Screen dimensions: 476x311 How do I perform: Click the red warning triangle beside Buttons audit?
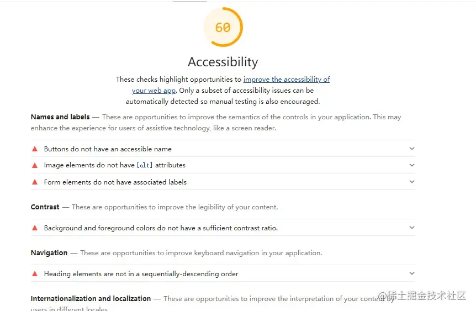35,149
